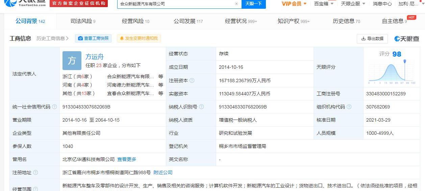The height and width of the screenshot is (191, 425).
Task: Click inside the company search input field
Action: coord(176,4)
